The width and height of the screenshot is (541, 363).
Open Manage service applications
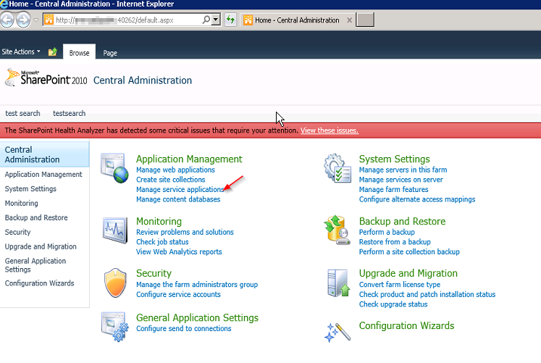tap(180, 189)
